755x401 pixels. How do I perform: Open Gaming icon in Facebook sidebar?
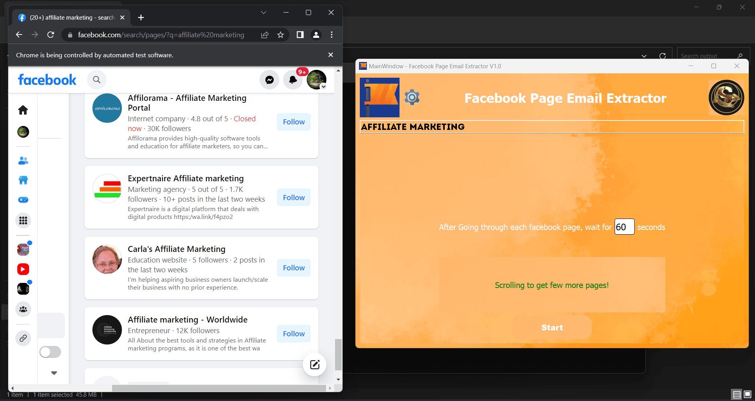click(23, 200)
